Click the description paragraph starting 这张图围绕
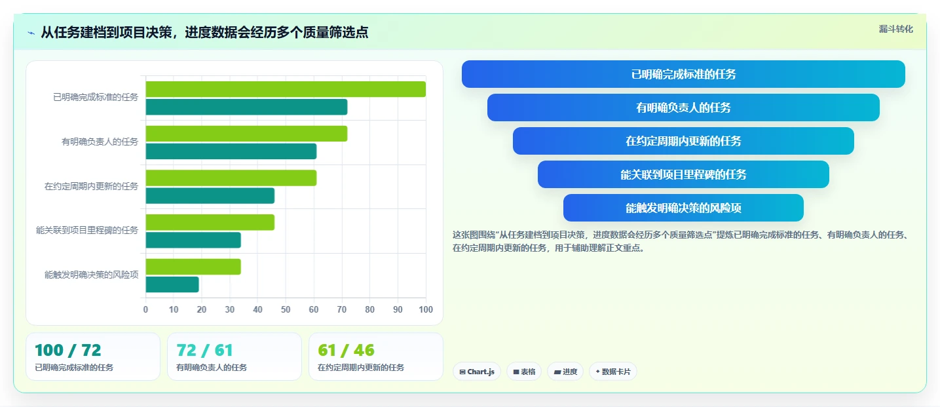 coord(681,241)
